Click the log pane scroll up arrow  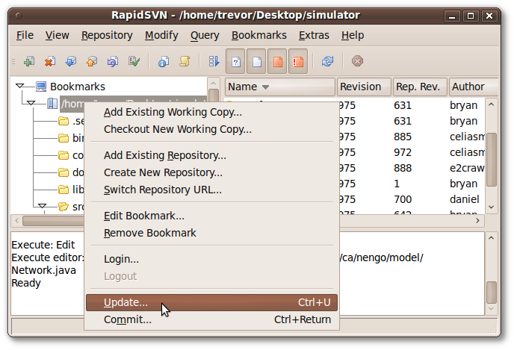(491, 238)
